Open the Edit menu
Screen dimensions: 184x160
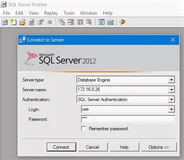19,13
